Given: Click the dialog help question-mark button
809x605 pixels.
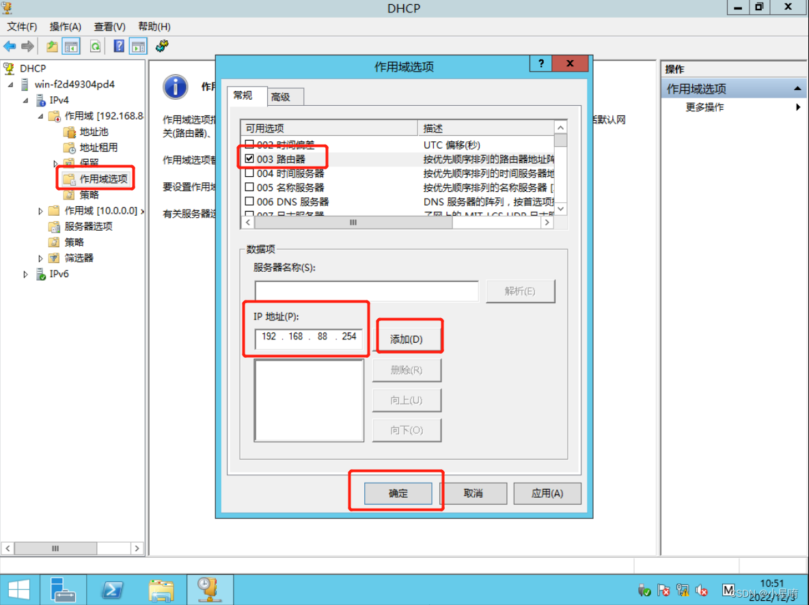Looking at the screenshot, I should tap(540, 64).
